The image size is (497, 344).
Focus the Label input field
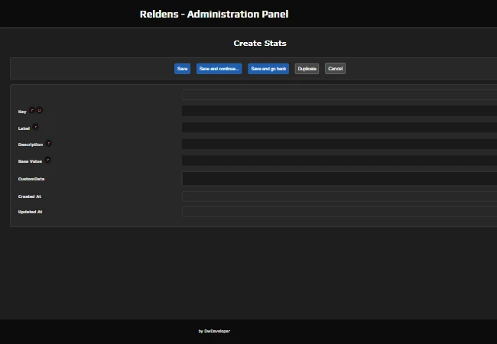click(339, 128)
